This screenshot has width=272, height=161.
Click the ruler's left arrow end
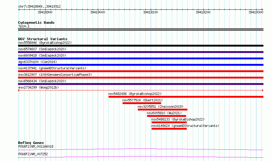tap(19, 10)
